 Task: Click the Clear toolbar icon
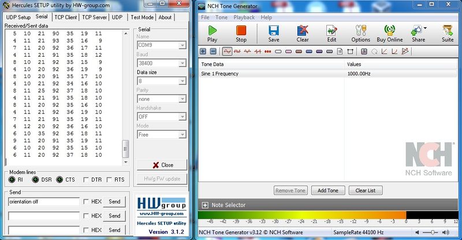[303, 31]
